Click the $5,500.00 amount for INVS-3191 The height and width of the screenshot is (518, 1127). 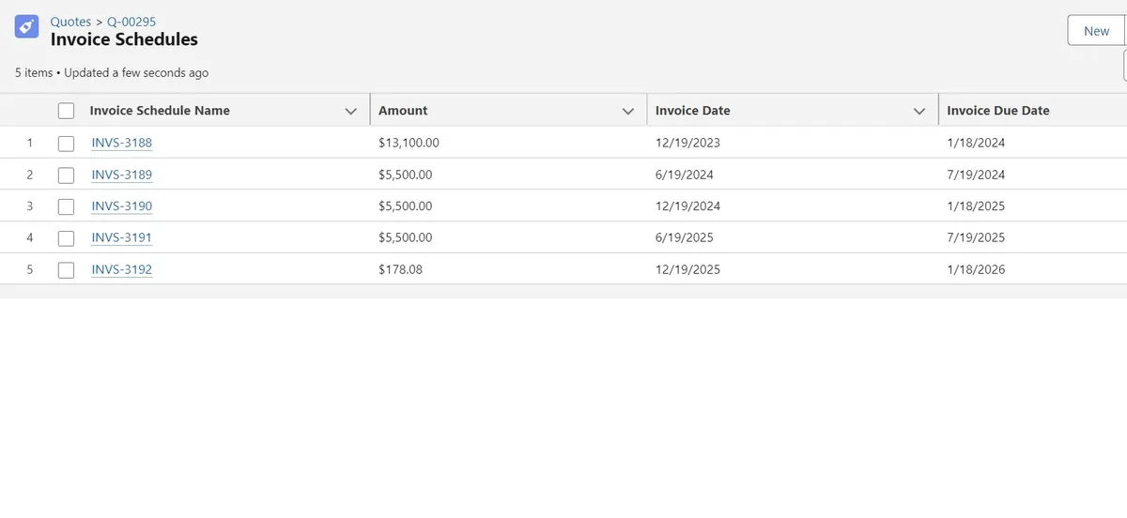[x=406, y=237]
